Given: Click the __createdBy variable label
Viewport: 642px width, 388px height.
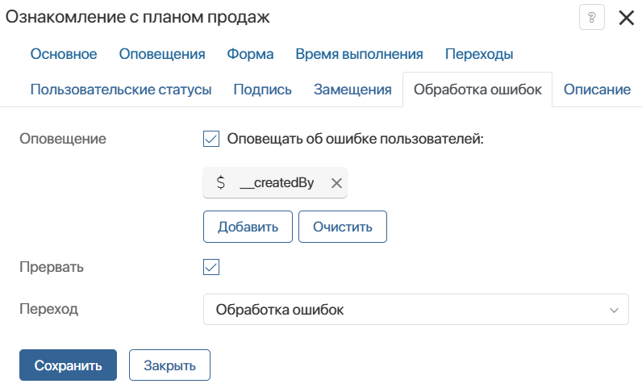Looking at the screenshot, I should 277,183.
